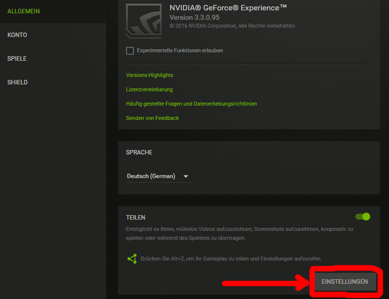The width and height of the screenshot is (389, 299).
Task: Click the Senden von Feedback link
Action: 152,118
